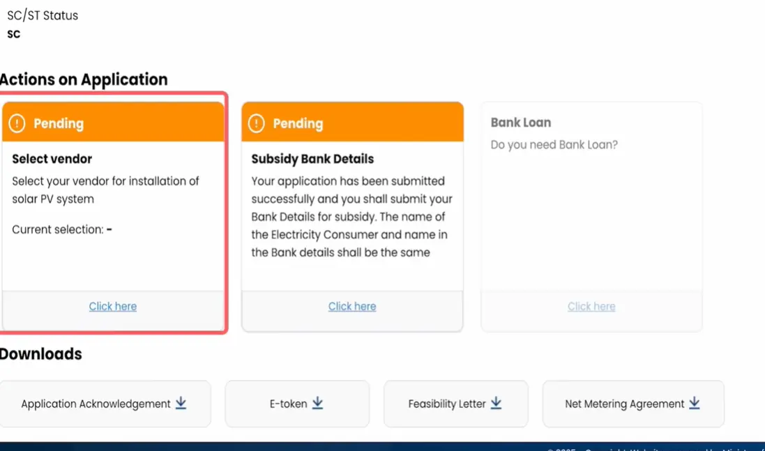Click the E-token download arrow icon
The height and width of the screenshot is (451, 765).
(317, 403)
